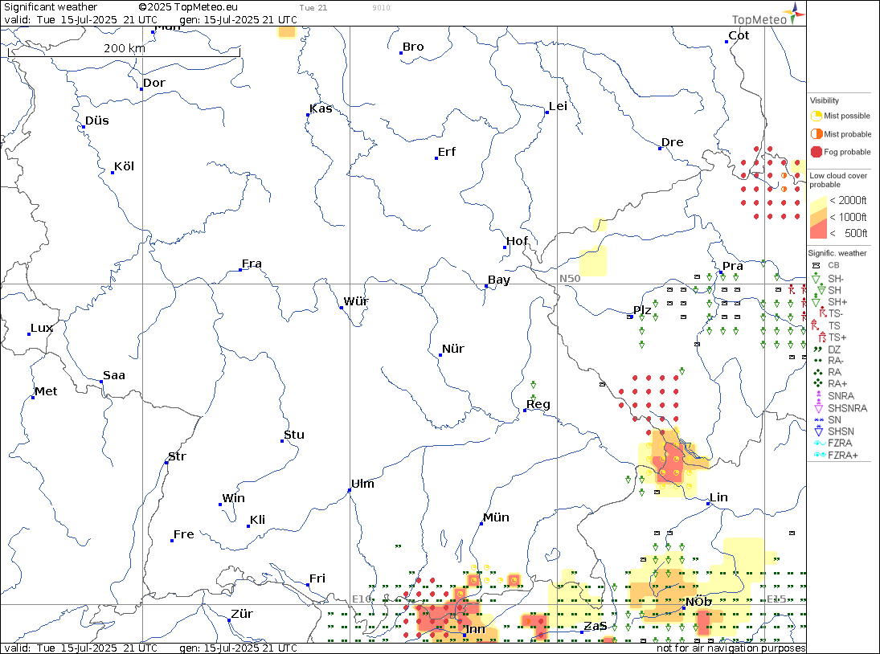
Task: Select the SH shower legend symbol
Action: coord(821,289)
